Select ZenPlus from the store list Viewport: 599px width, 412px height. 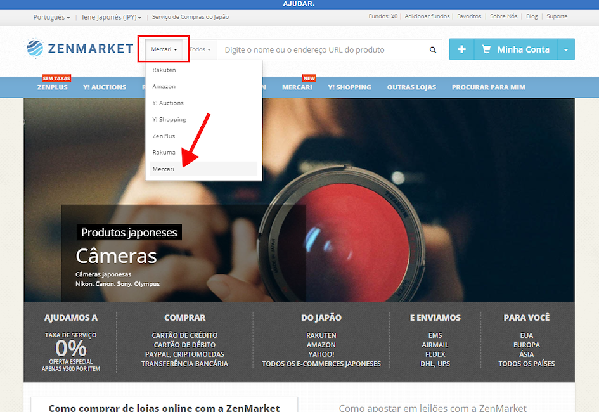coord(203,136)
